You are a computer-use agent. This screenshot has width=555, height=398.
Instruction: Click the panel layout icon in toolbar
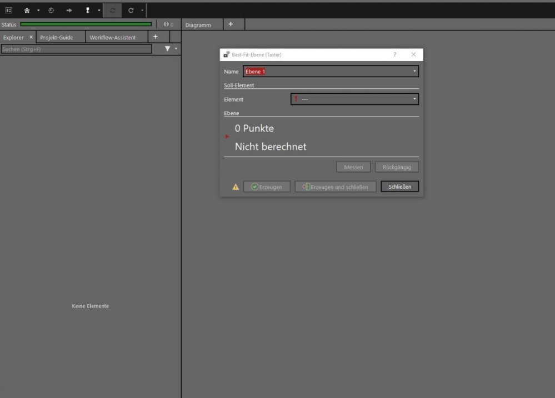pyautogui.click(x=9, y=10)
